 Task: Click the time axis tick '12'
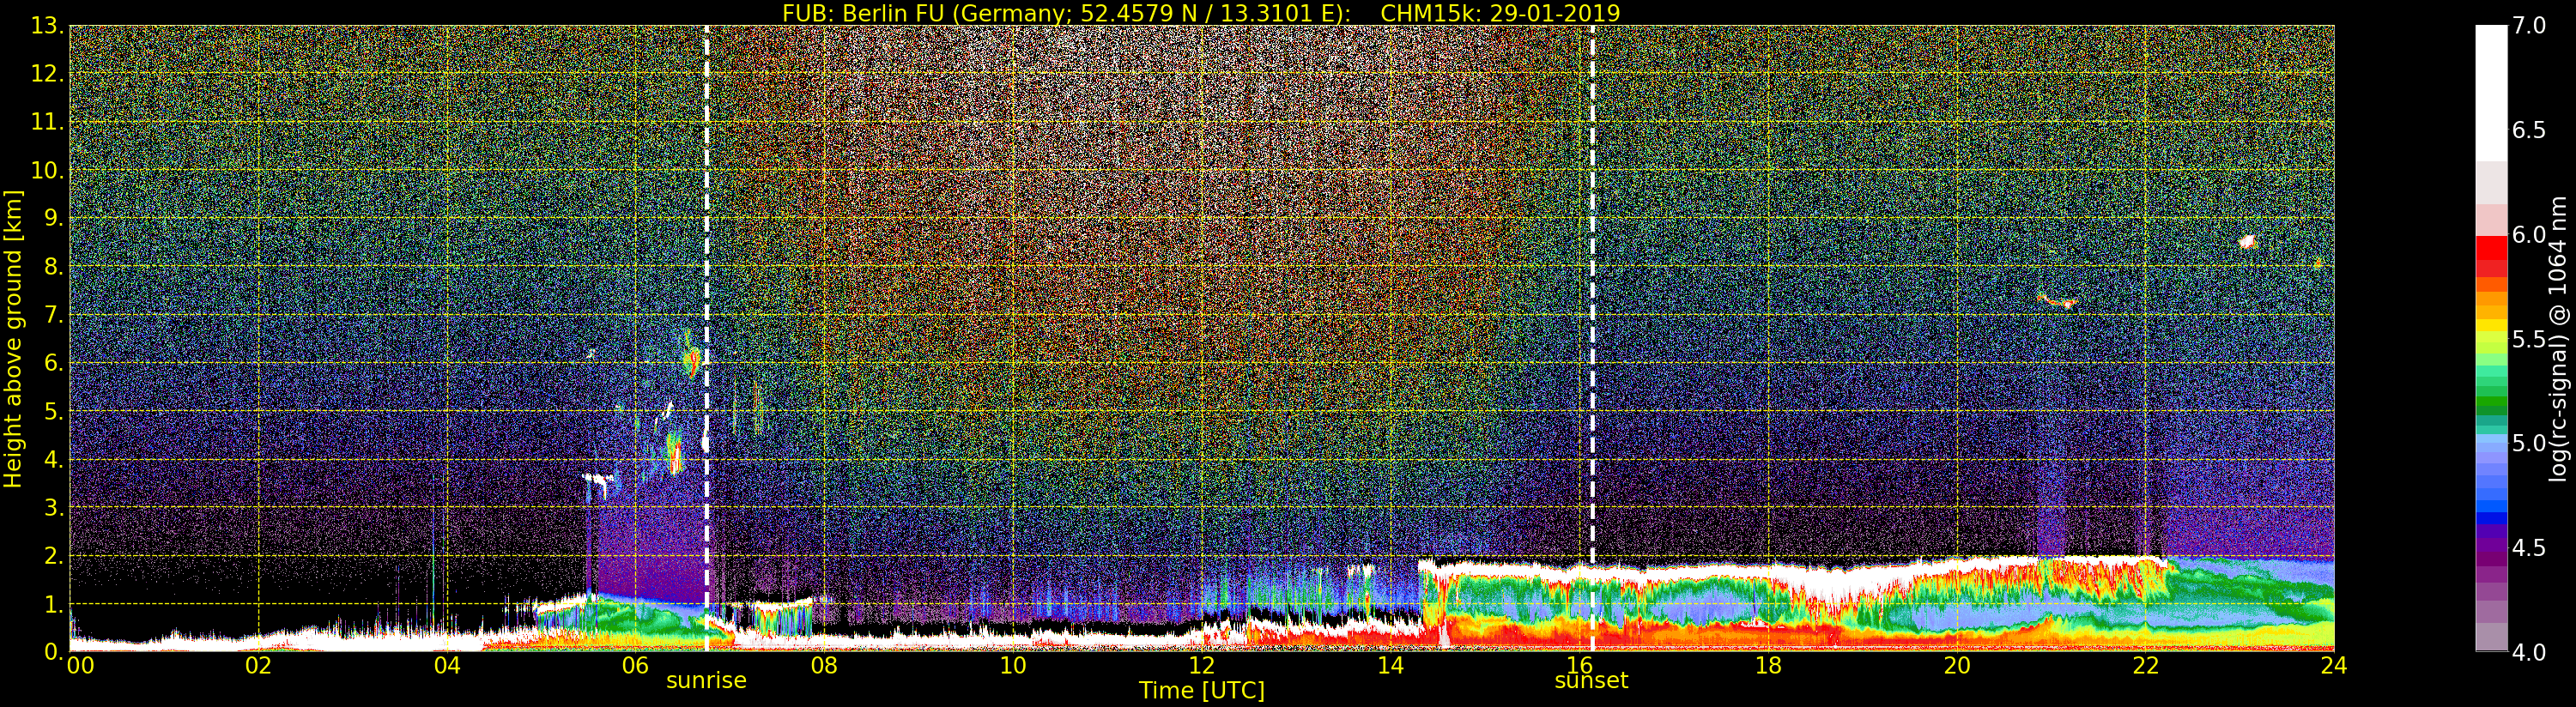[1201, 665]
